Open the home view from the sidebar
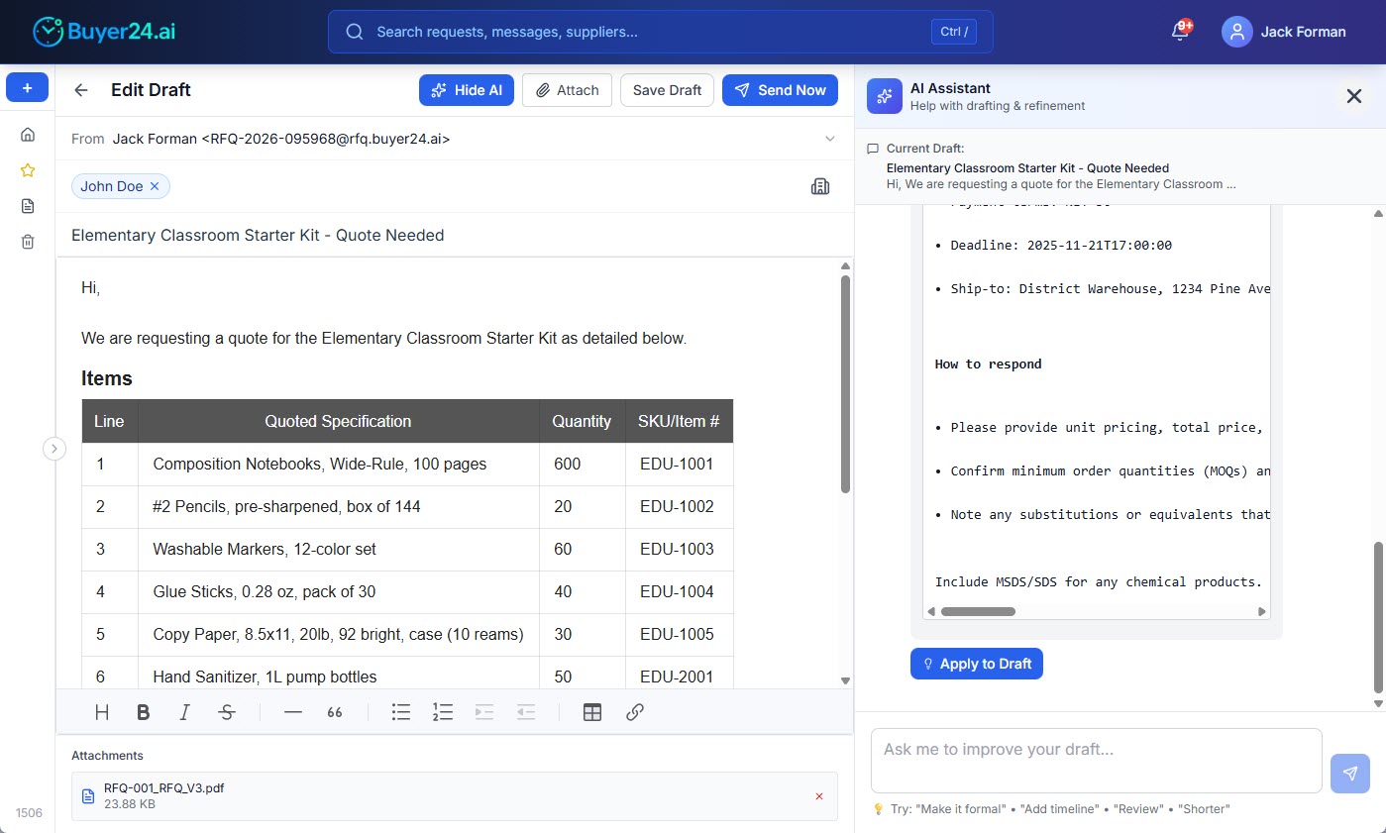 pyautogui.click(x=27, y=134)
